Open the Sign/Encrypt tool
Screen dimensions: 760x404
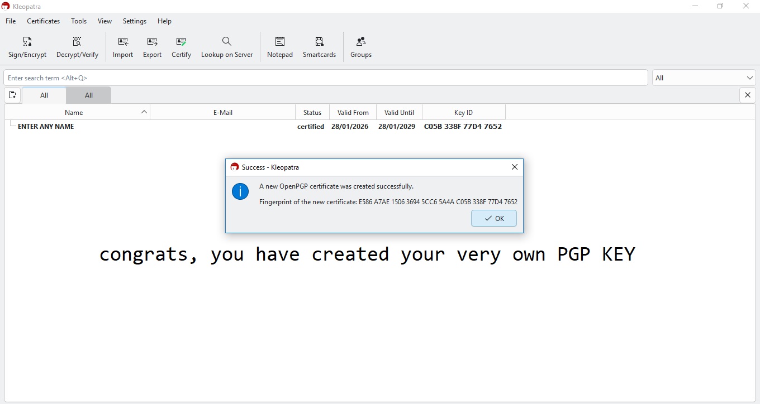(27, 47)
